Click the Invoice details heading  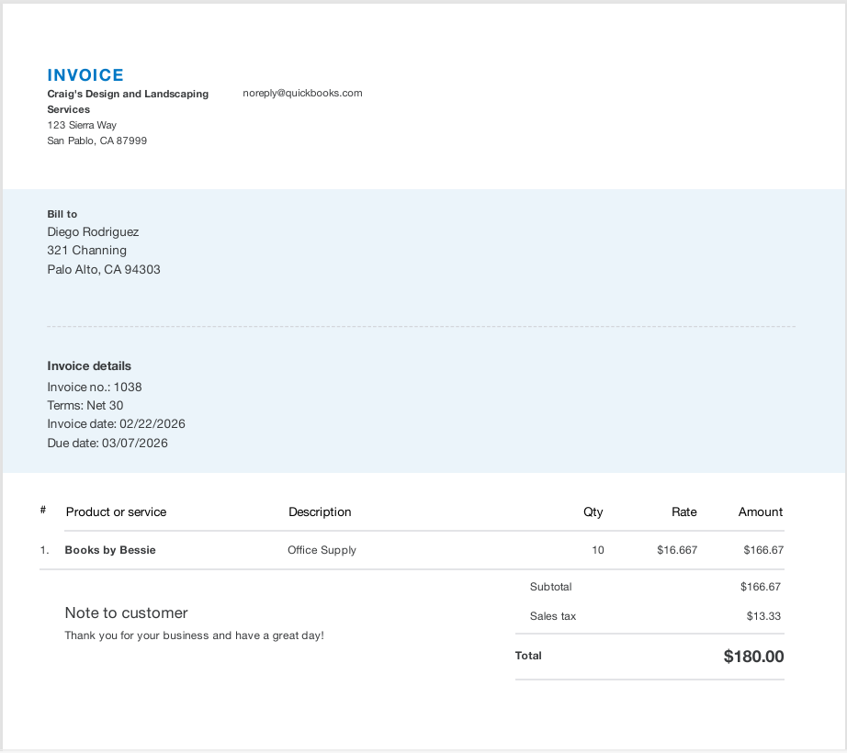tap(89, 365)
